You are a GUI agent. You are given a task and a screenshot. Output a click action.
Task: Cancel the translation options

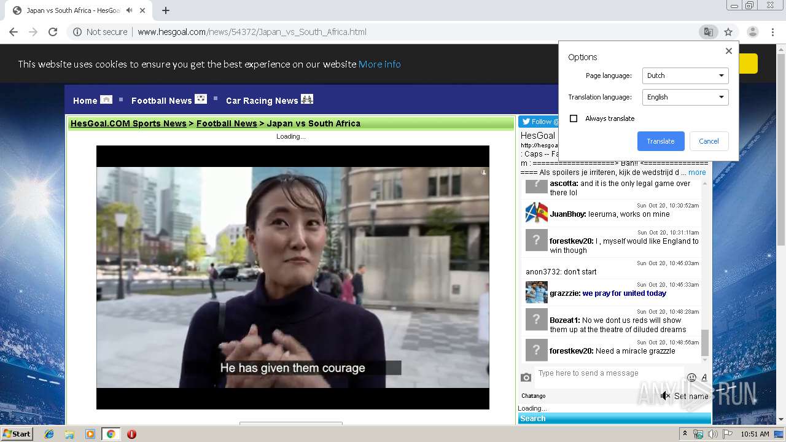click(709, 141)
